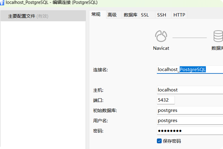Click the Navicat logo icon

coord(161,36)
